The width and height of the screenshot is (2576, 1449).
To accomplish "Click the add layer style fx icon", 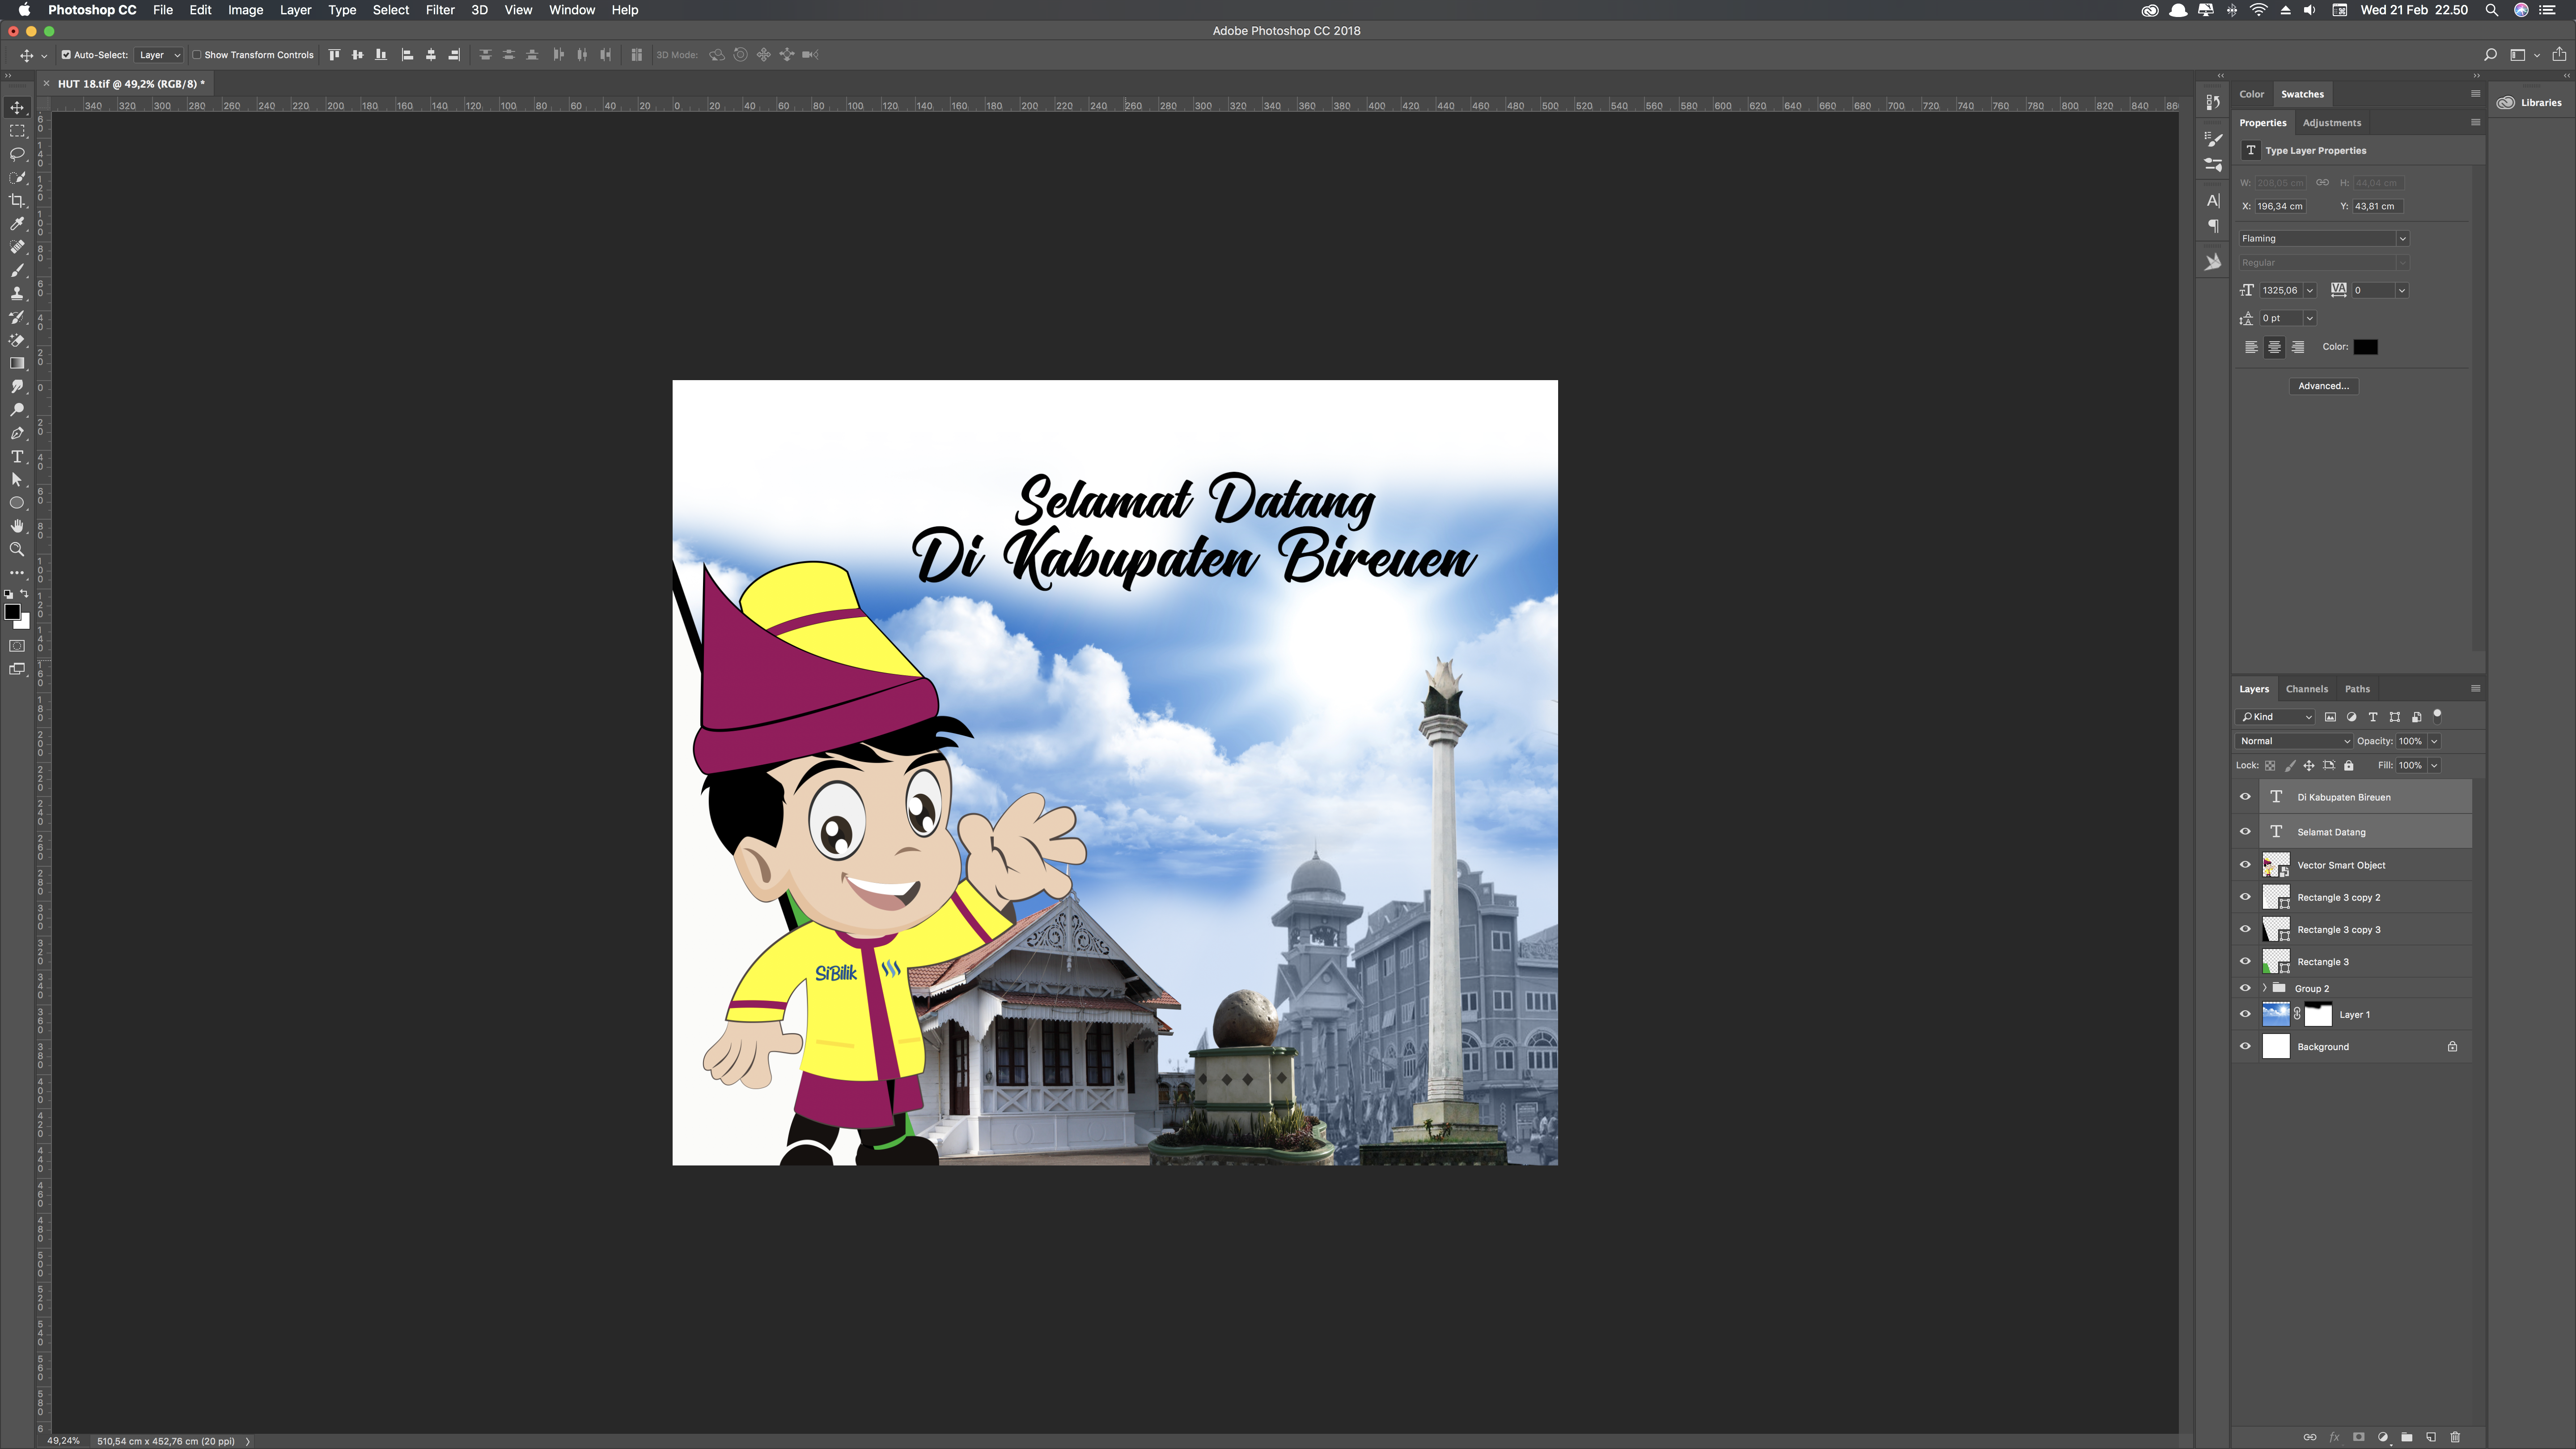I will click(x=2335, y=1437).
